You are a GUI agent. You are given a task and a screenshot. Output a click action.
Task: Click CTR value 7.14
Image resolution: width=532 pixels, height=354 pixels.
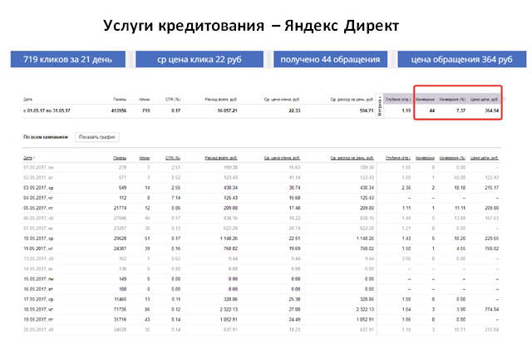click(x=175, y=198)
